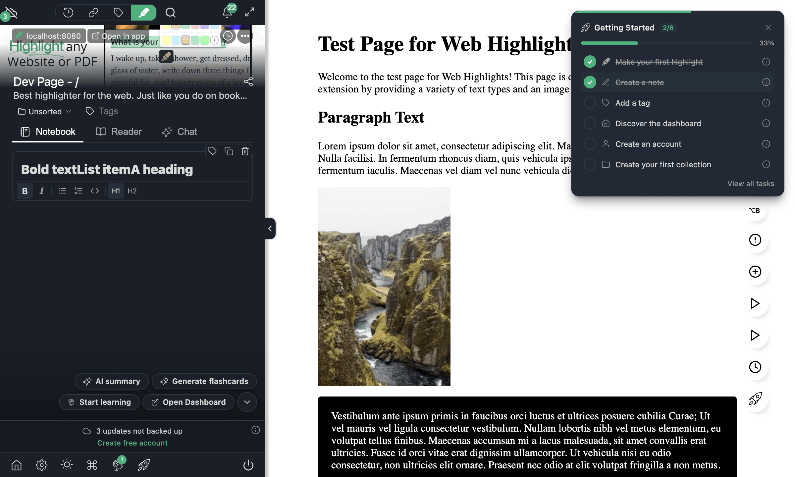Check the Add a tag task circle
Image resolution: width=795 pixels, height=477 pixels.
pos(590,103)
